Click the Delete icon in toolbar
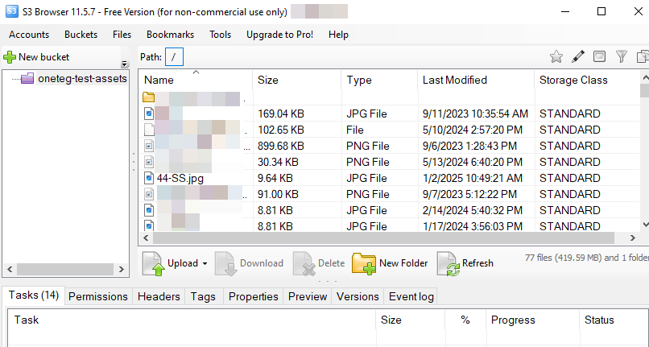 click(x=304, y=263)
